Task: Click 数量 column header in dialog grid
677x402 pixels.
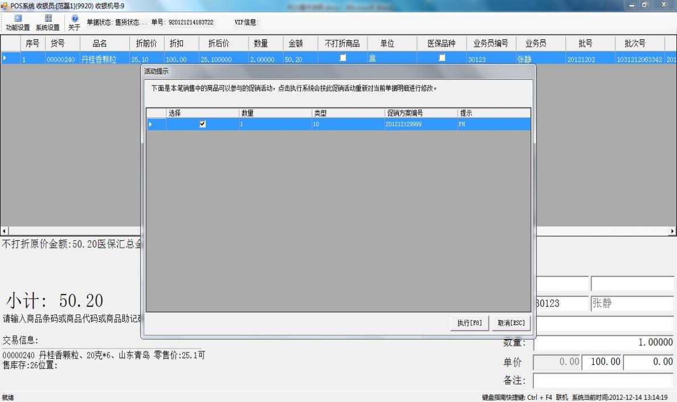Action: (275, 113)
